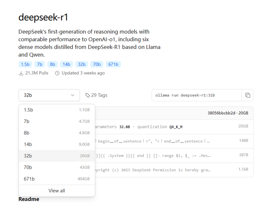Image resolution: width=258 pixels, height=216 pixels.
Task: Select the 671b option at 404GB
Action: [x=57, y=179]
